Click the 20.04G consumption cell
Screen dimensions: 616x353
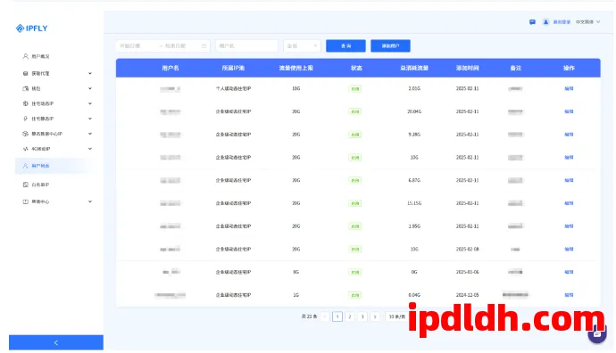point(414,111)
